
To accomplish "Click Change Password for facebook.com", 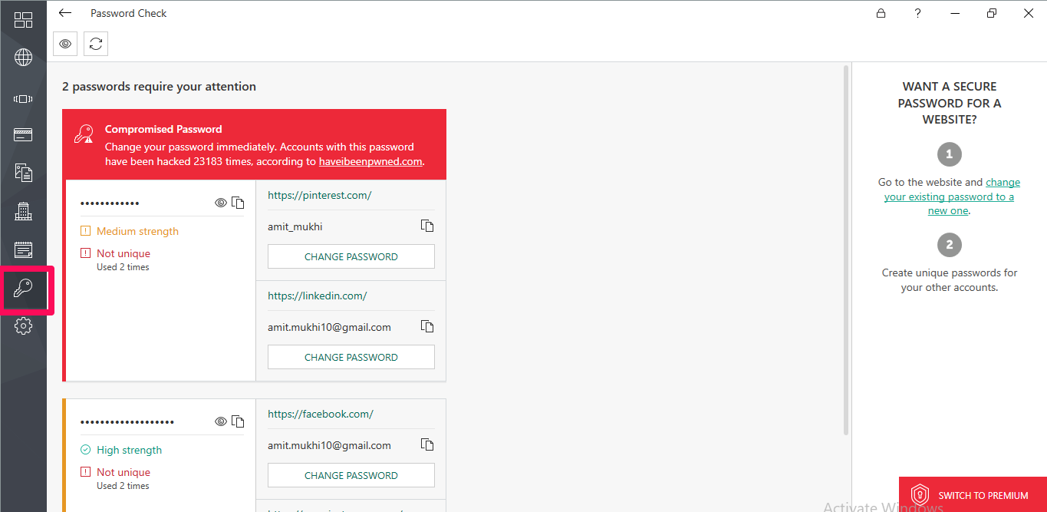I will [351, 475].
